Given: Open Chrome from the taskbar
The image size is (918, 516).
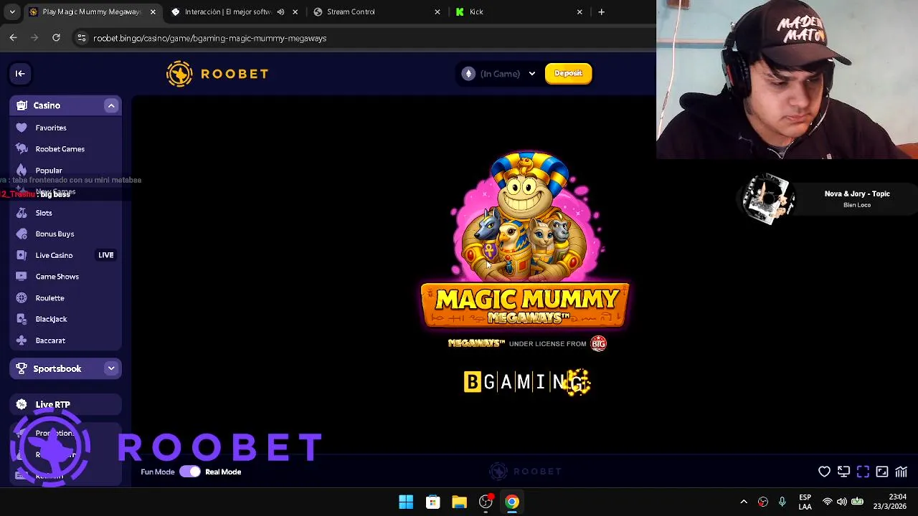Looking at the screenshot, I should pos(512,502).
